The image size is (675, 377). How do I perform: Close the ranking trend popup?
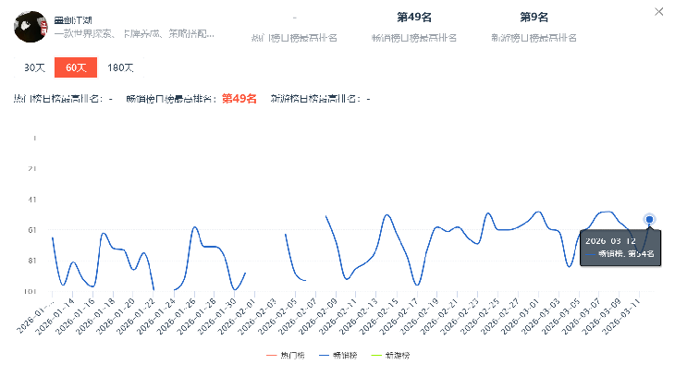coord(657,12)
